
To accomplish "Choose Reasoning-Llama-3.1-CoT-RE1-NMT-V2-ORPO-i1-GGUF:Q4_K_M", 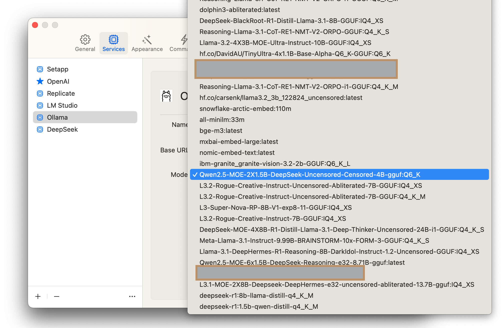I will (339, 87).
